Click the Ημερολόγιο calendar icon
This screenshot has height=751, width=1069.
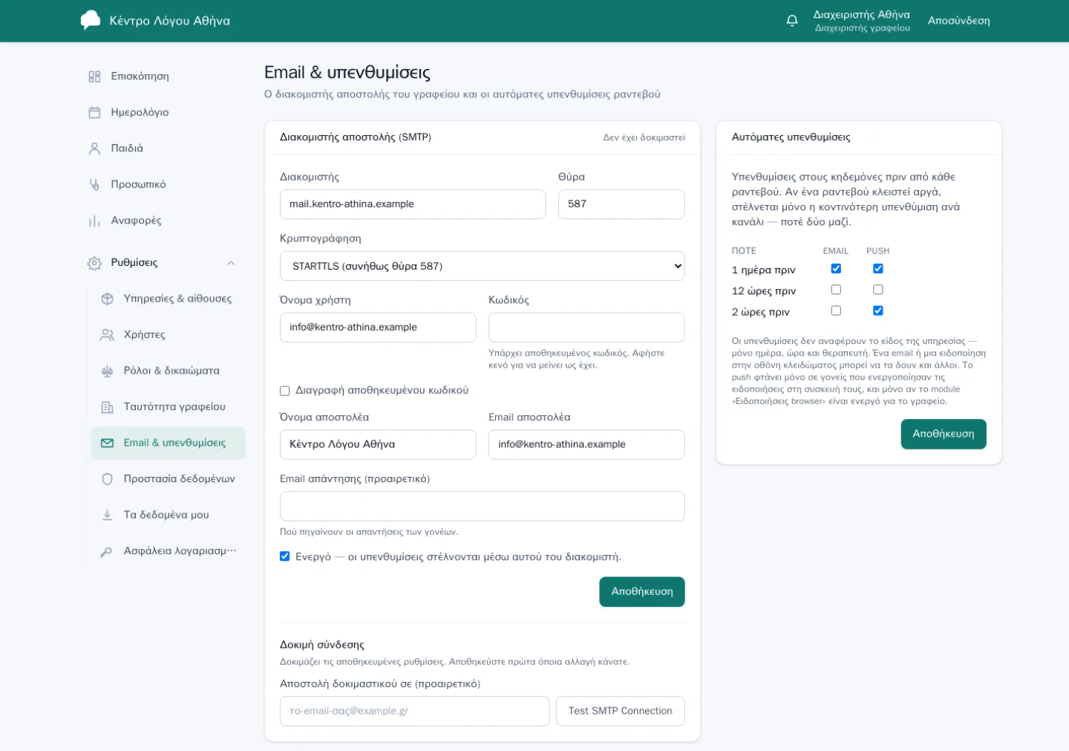pyautogui.click(x=94, y=112)
